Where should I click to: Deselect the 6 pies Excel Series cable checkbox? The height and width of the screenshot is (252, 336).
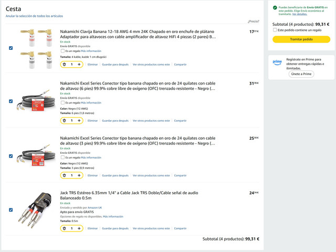10,101
